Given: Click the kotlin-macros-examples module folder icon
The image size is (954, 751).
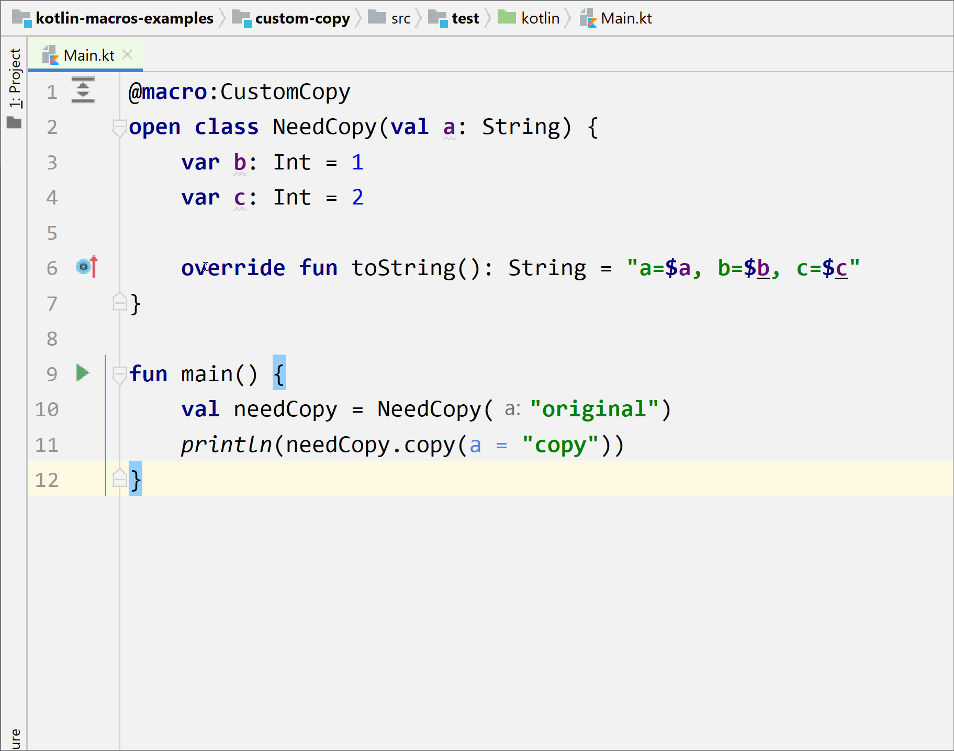Looking at the screenshot, I should 22,18.
